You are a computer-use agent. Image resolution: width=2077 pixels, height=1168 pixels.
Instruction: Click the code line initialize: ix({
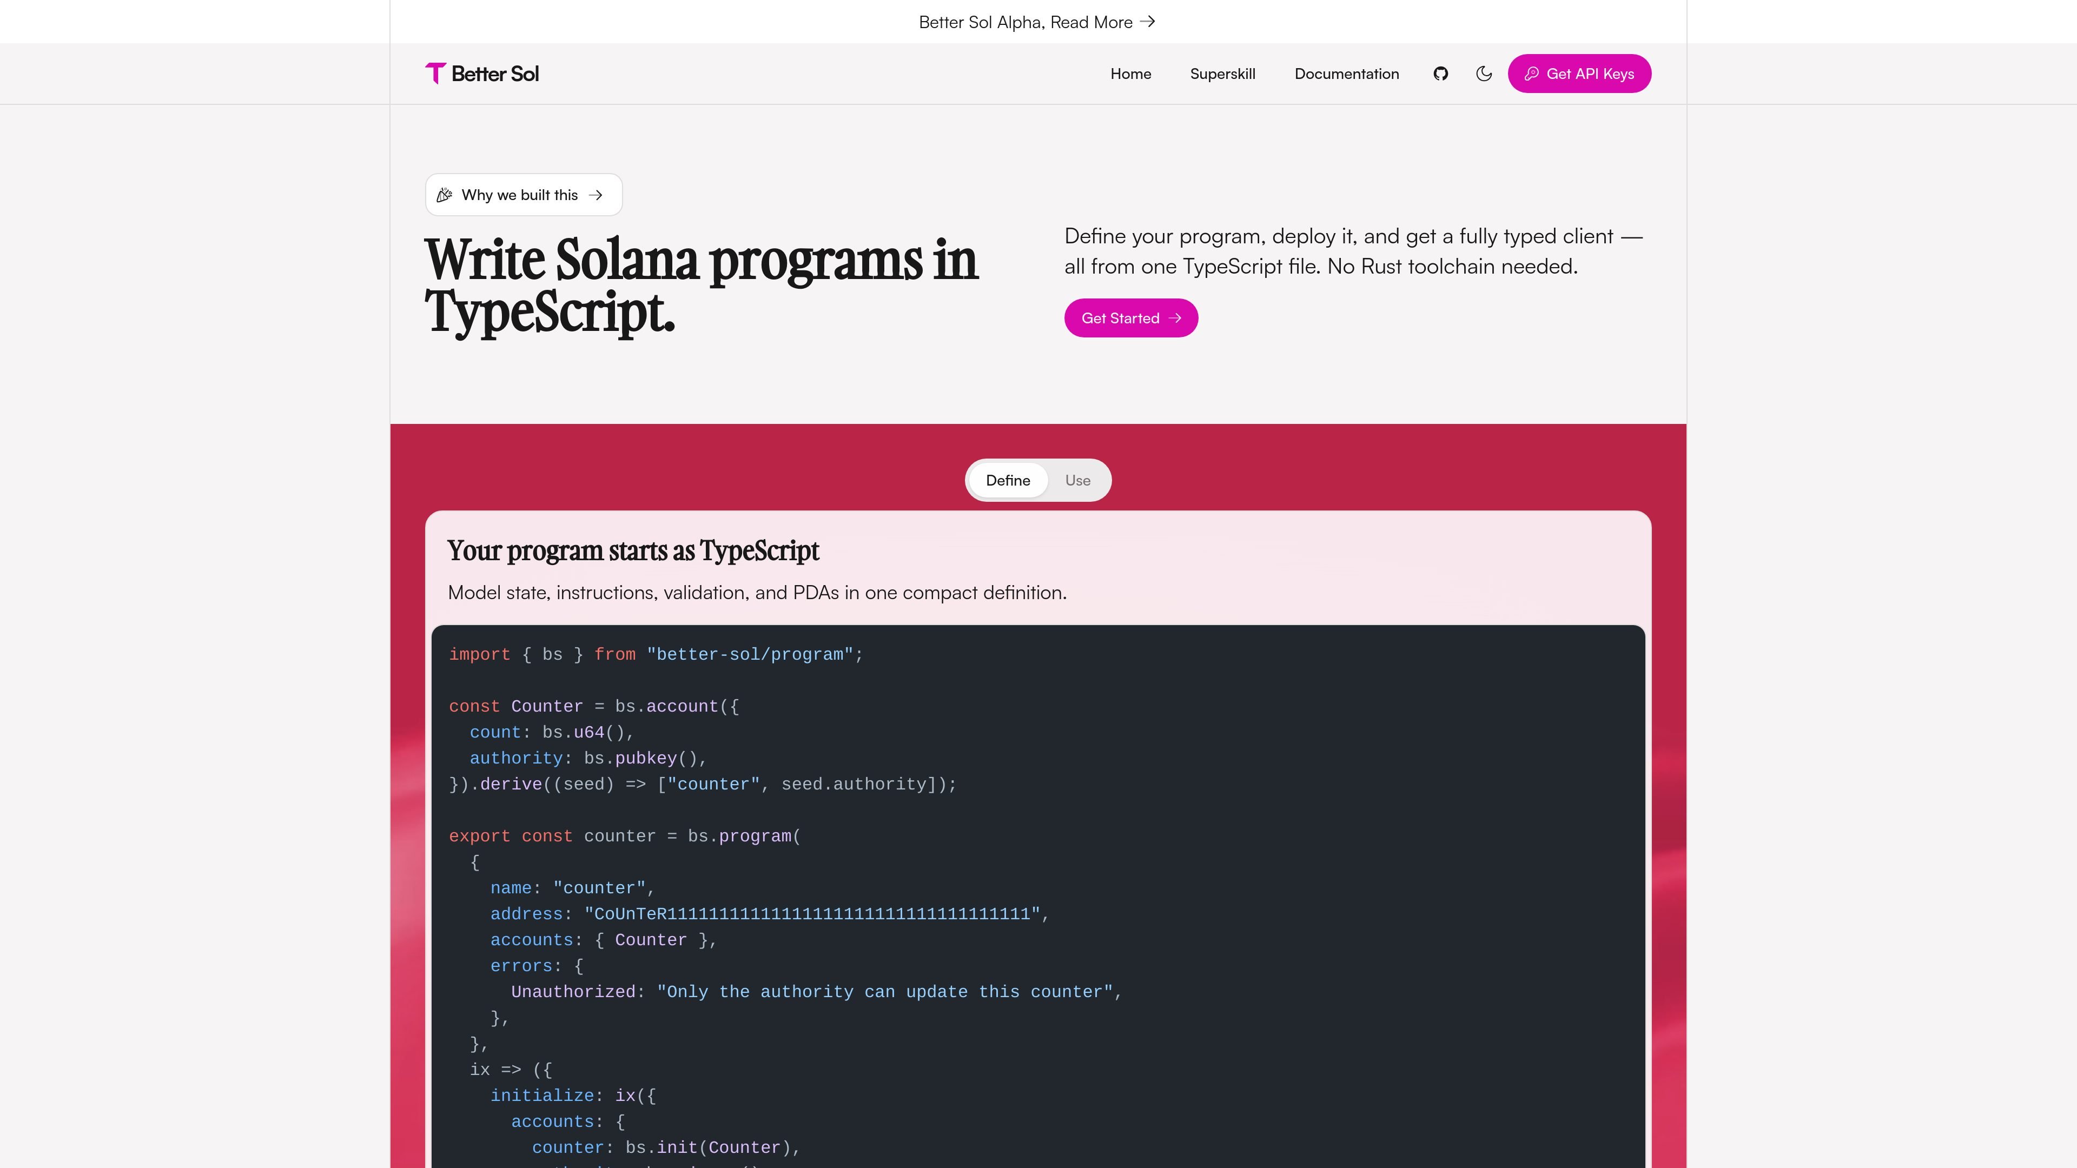click(573, 1096)
